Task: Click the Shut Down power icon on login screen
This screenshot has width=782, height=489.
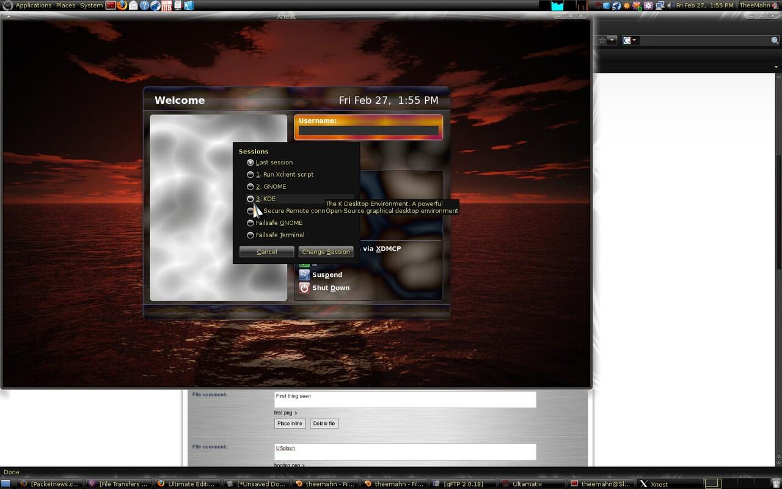Action: point(304,287)
